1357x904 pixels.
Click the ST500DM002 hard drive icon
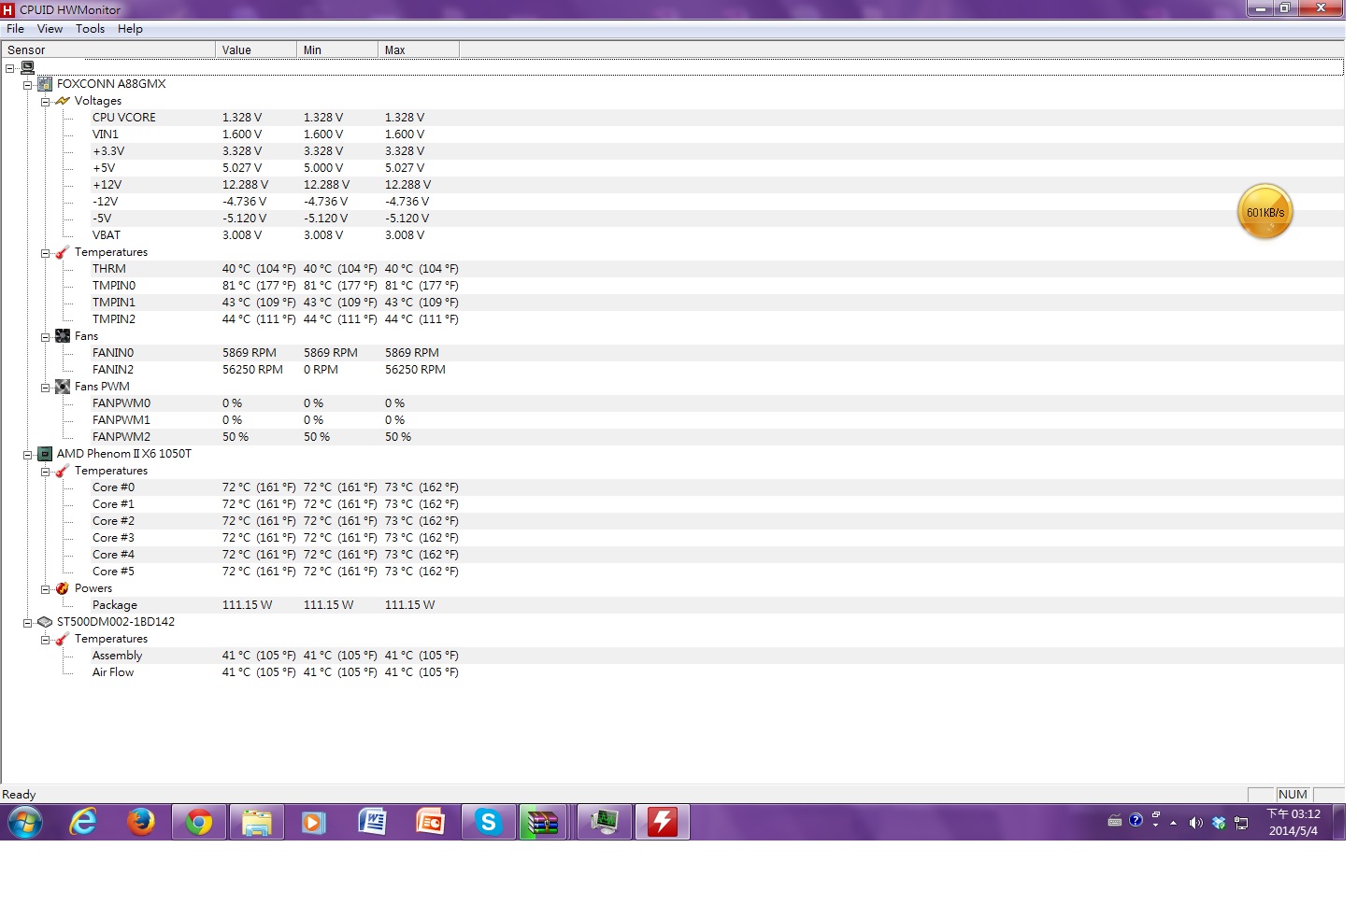coord(44,622)
